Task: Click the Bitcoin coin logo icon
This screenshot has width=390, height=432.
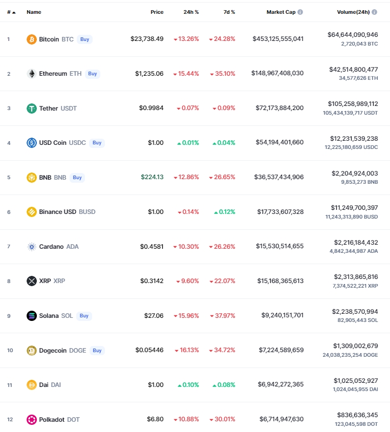Action: pyautogui.click(x=32, y=39)
